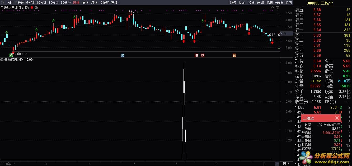
Task: Click the 换手 1.75% value
Action: 316,92
